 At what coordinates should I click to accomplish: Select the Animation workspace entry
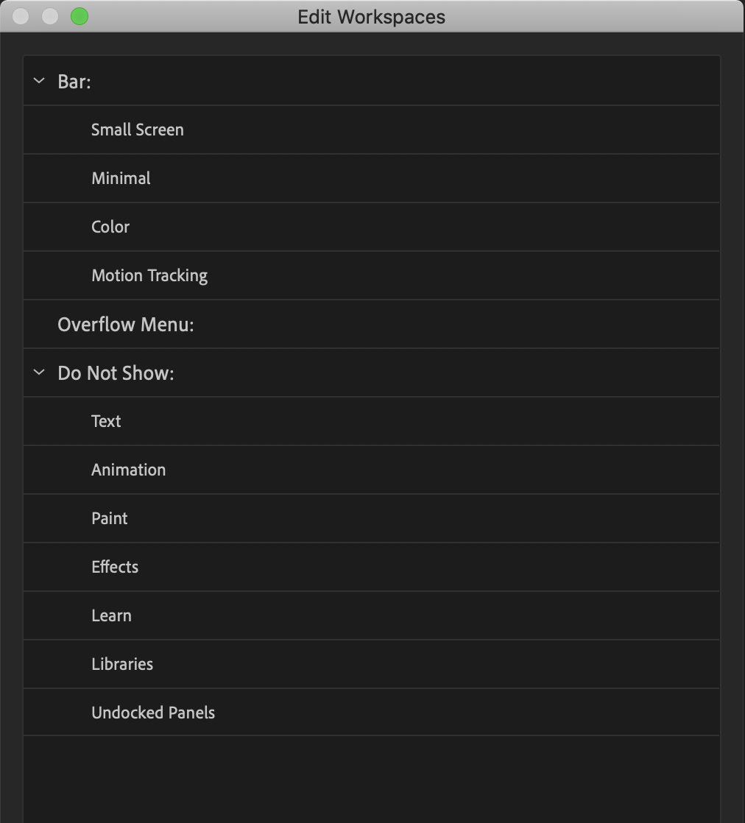[128, 470]
